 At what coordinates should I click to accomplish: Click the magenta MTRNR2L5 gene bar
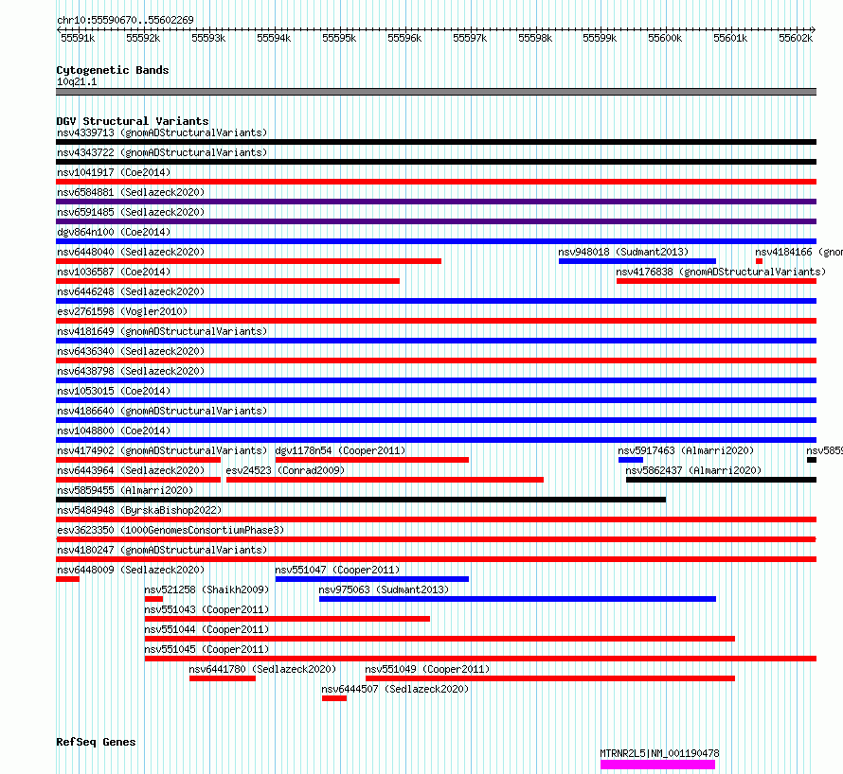(x=657, y=765)
